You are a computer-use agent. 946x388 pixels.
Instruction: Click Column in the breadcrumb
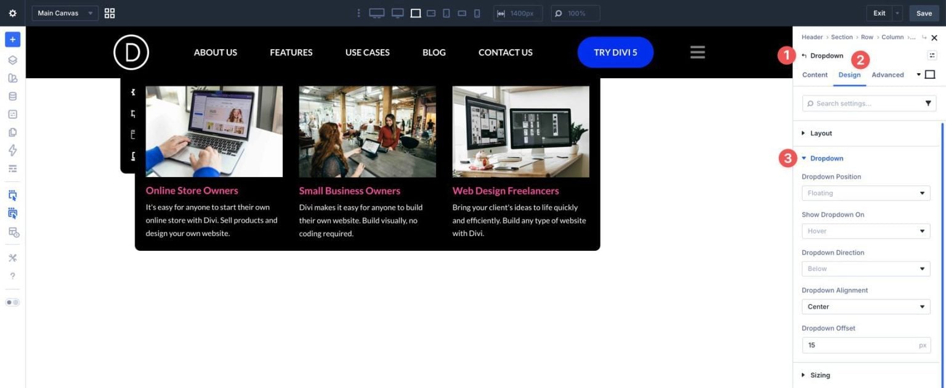[x=892, y=37]
